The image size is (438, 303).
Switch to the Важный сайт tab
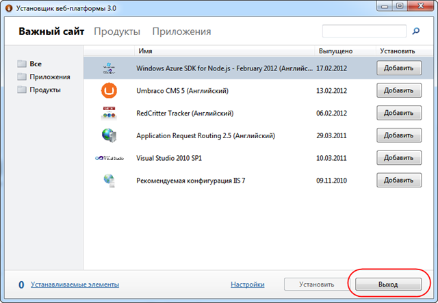point(51,31)
